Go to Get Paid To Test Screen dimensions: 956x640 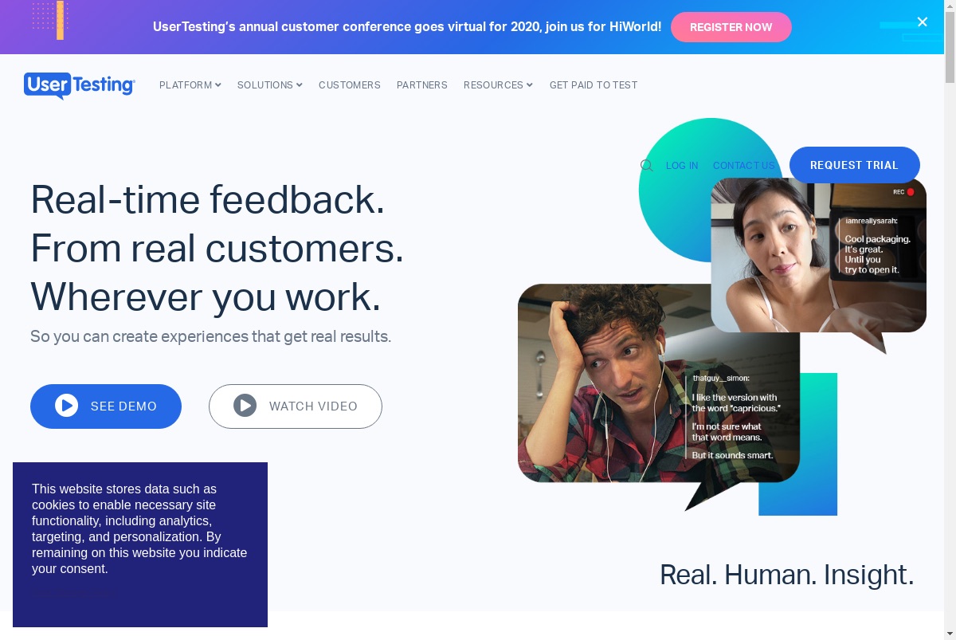[x=594, y=85]
